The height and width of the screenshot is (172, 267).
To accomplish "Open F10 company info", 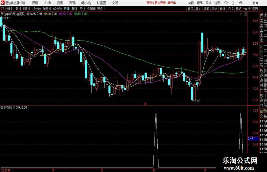I will tap(231, 9).
